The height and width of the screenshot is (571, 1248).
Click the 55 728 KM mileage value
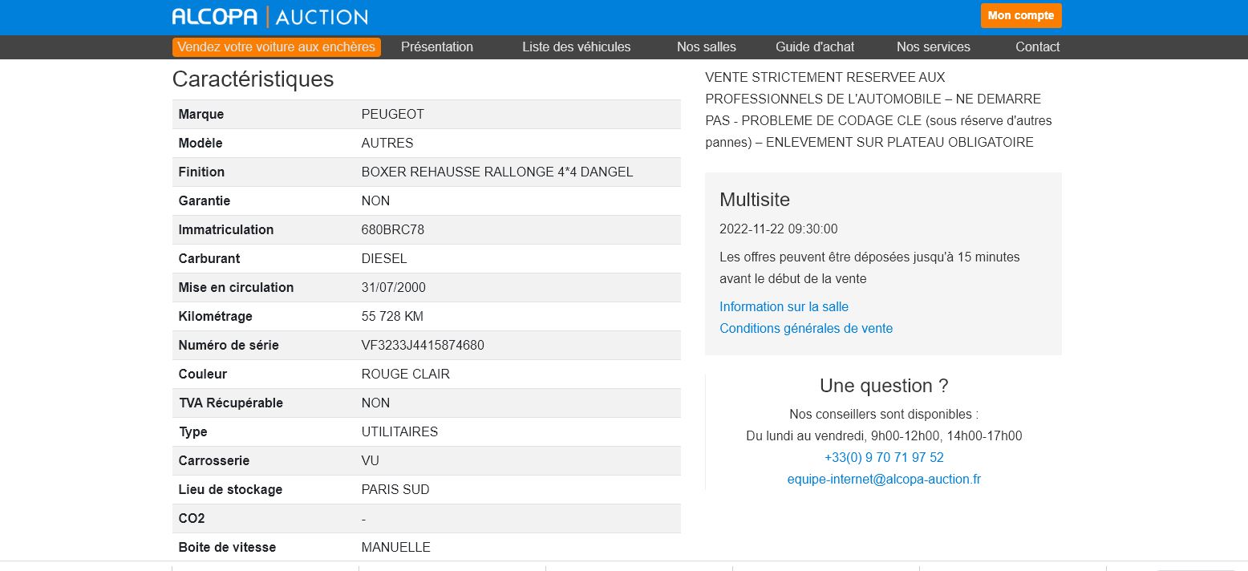392,317
